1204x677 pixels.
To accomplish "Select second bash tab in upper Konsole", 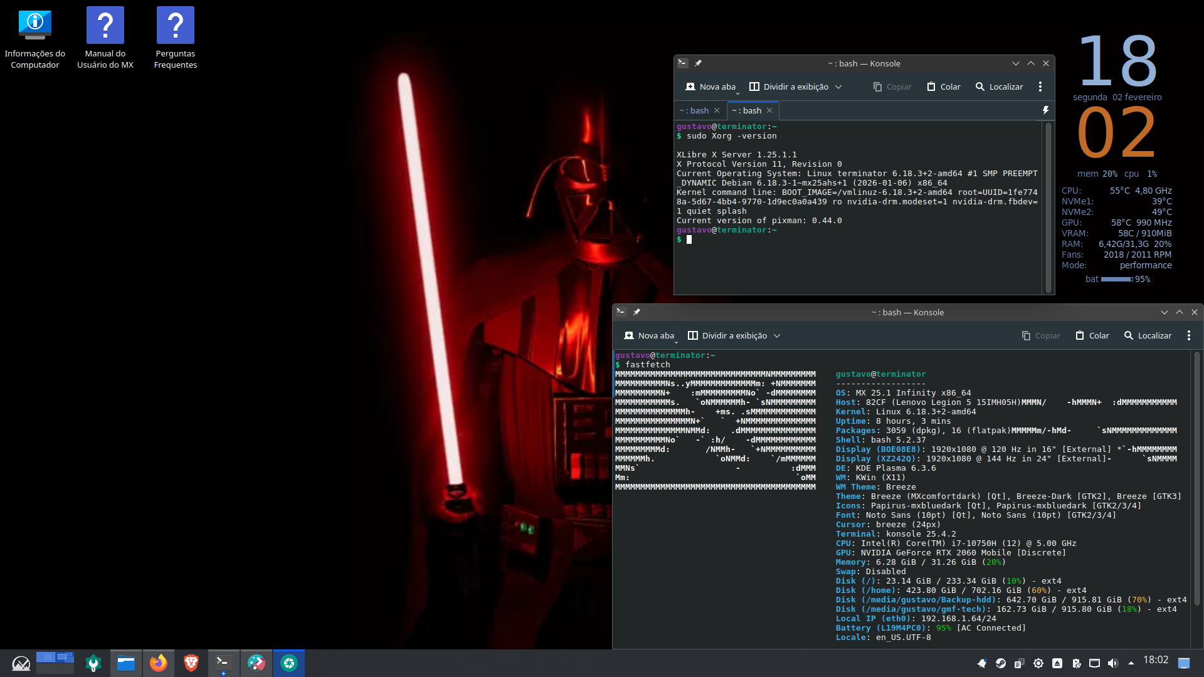I will (746, 110).
